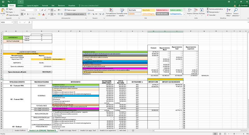Open Cancella clear menu
Image resolution: width=249 pixels, height=135 pixels.
(x=211, y=15)
